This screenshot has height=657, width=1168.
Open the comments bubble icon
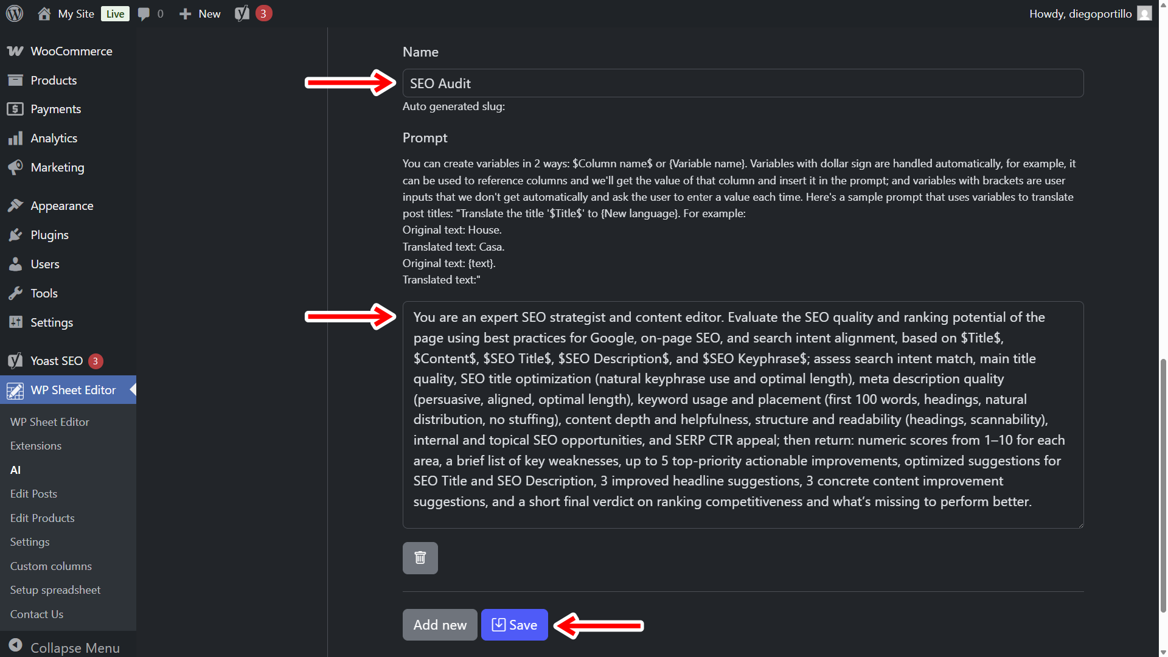point(144,13)
